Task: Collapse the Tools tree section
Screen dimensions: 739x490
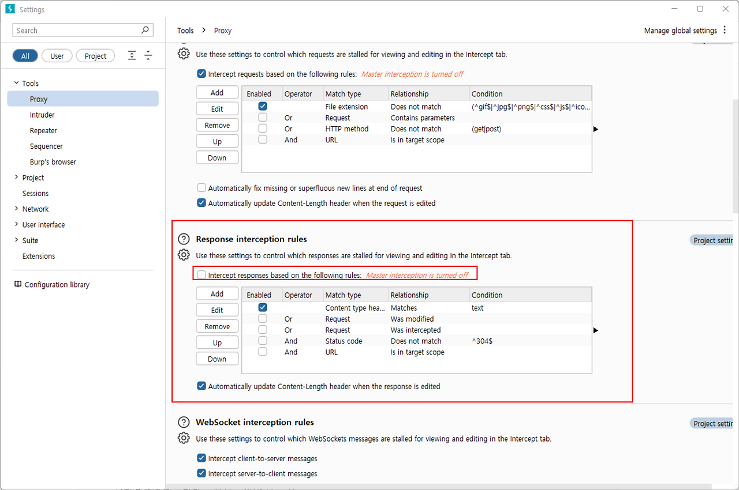Action: tap(16, 83)
